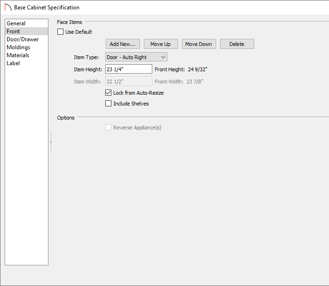Click the Item Height input field
This screenshot has width=329, height=286.
[129, 69]
